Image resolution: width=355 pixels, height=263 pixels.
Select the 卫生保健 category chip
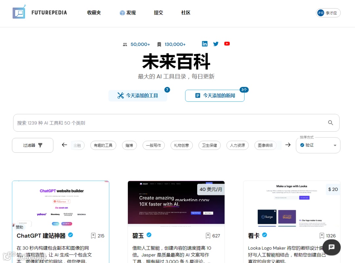pyautogui.click(x=209, y=145)
